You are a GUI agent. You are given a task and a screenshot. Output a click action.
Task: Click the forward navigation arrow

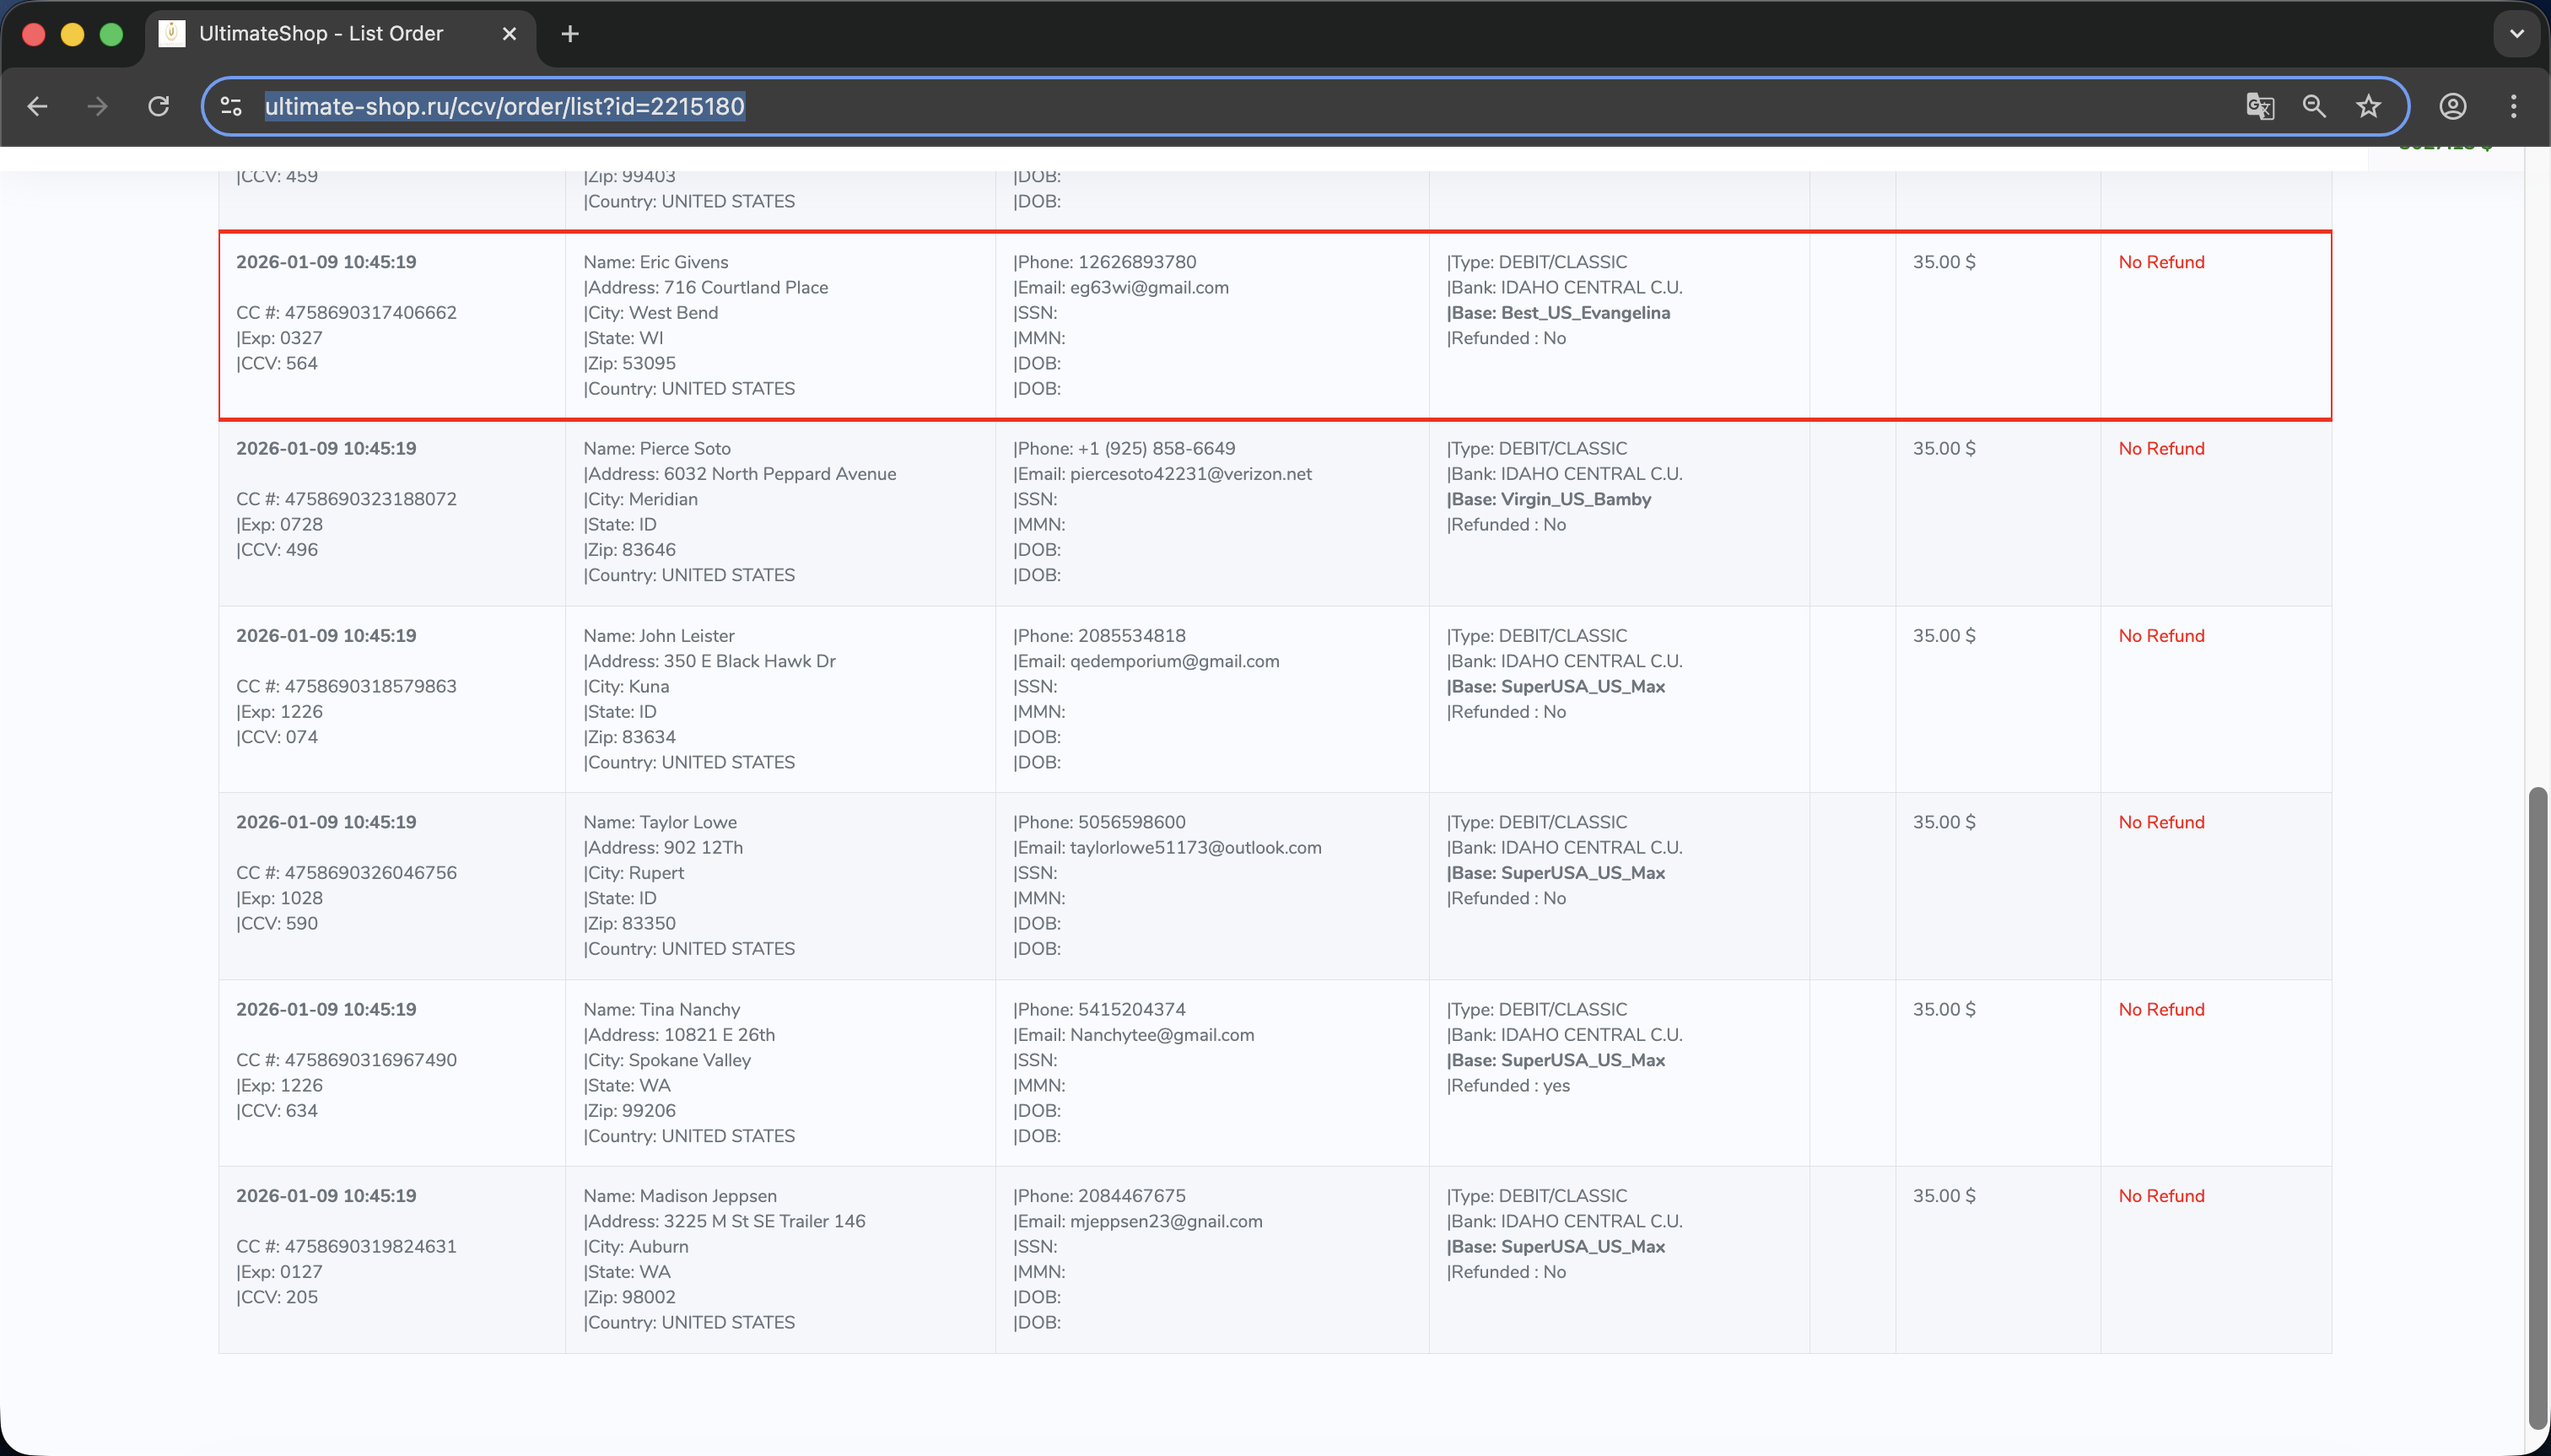coord(97,106)
